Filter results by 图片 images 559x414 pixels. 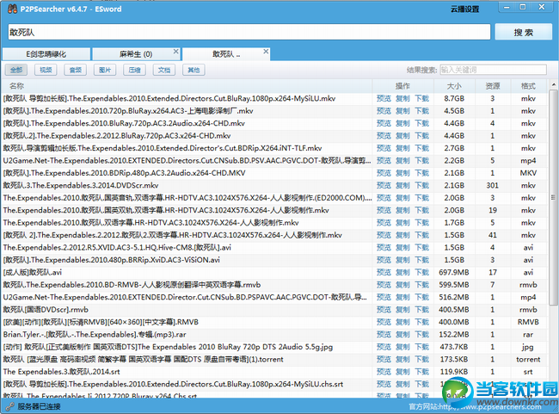coord(105,70)
